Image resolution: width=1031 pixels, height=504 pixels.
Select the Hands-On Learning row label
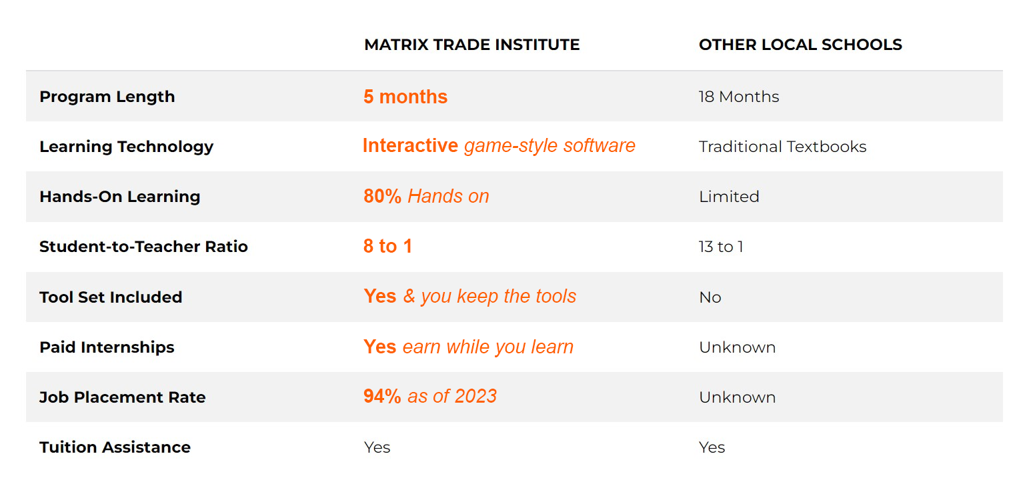[x=119, y=197]
